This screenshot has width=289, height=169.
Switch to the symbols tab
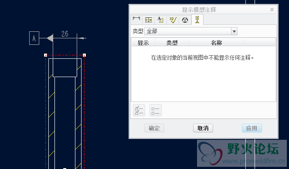[x=185, y=20]
